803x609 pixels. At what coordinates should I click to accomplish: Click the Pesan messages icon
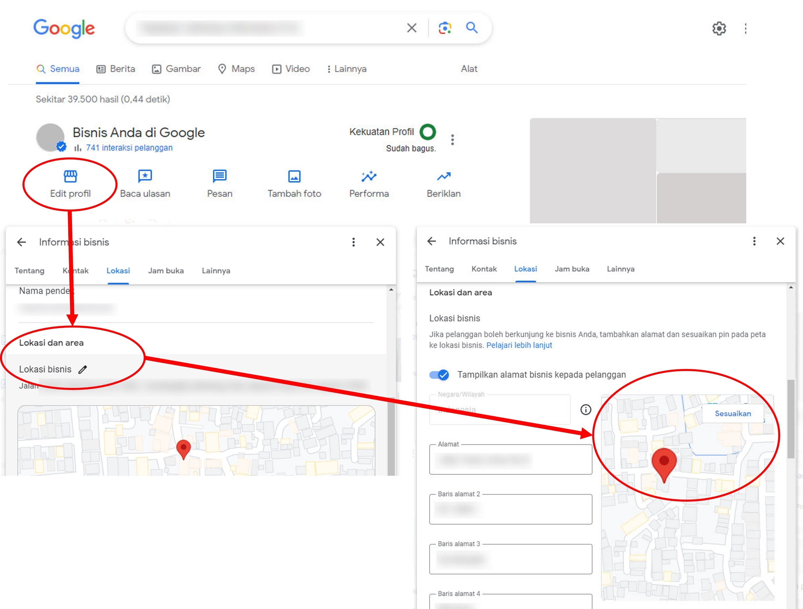point(220,176)
